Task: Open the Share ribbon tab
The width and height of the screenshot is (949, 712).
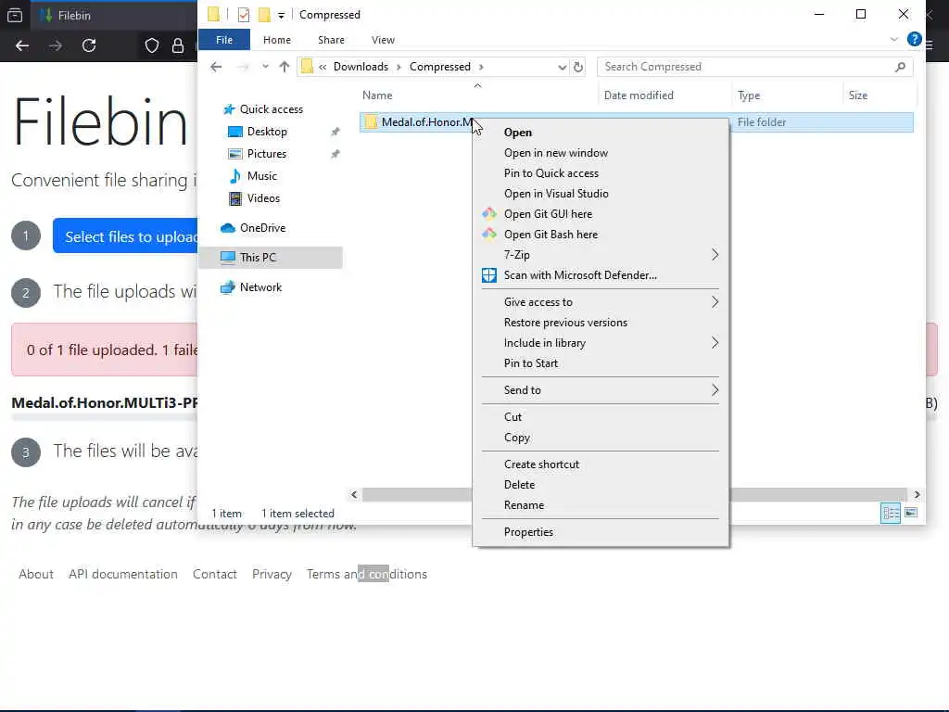Action: 331,40
